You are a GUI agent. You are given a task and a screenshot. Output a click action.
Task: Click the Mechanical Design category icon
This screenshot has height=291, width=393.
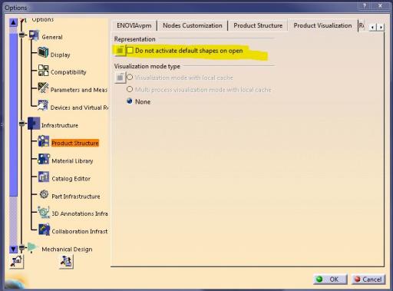click(x=32, y=248)
